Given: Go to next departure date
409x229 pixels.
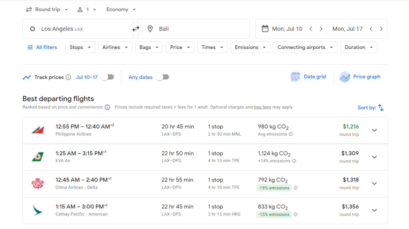Looking at the screenshot, I should point(321,29).
